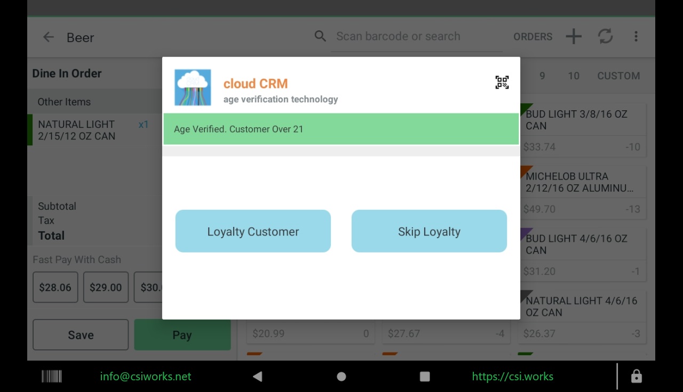The image size is (683, 392).
Task: Choose Skip Loyalty
Action: coord(429,231)
